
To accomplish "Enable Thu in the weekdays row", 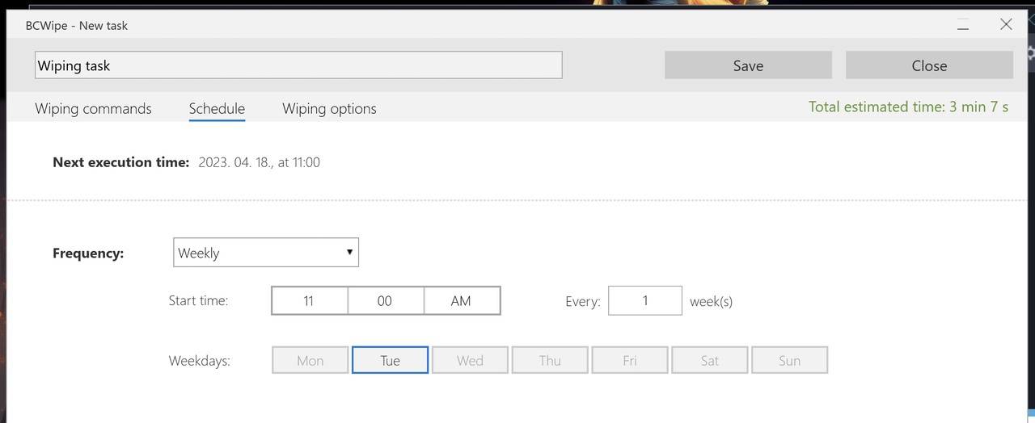I will (550, 360).
